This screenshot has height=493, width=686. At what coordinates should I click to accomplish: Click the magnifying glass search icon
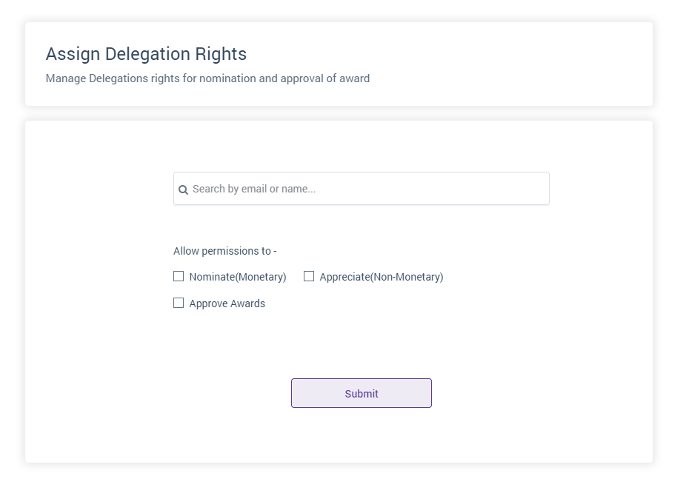pyautogui.click(x=183, y=190)
